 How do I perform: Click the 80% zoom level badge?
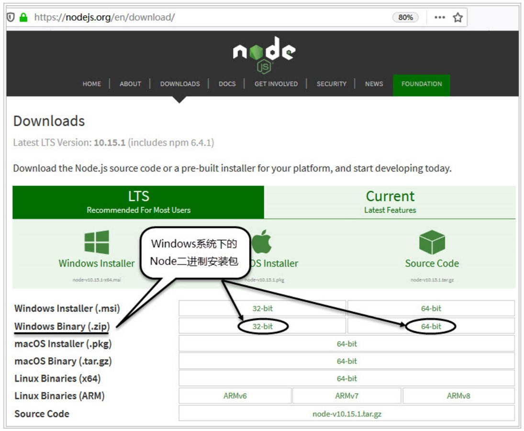(x=405, y=17)
